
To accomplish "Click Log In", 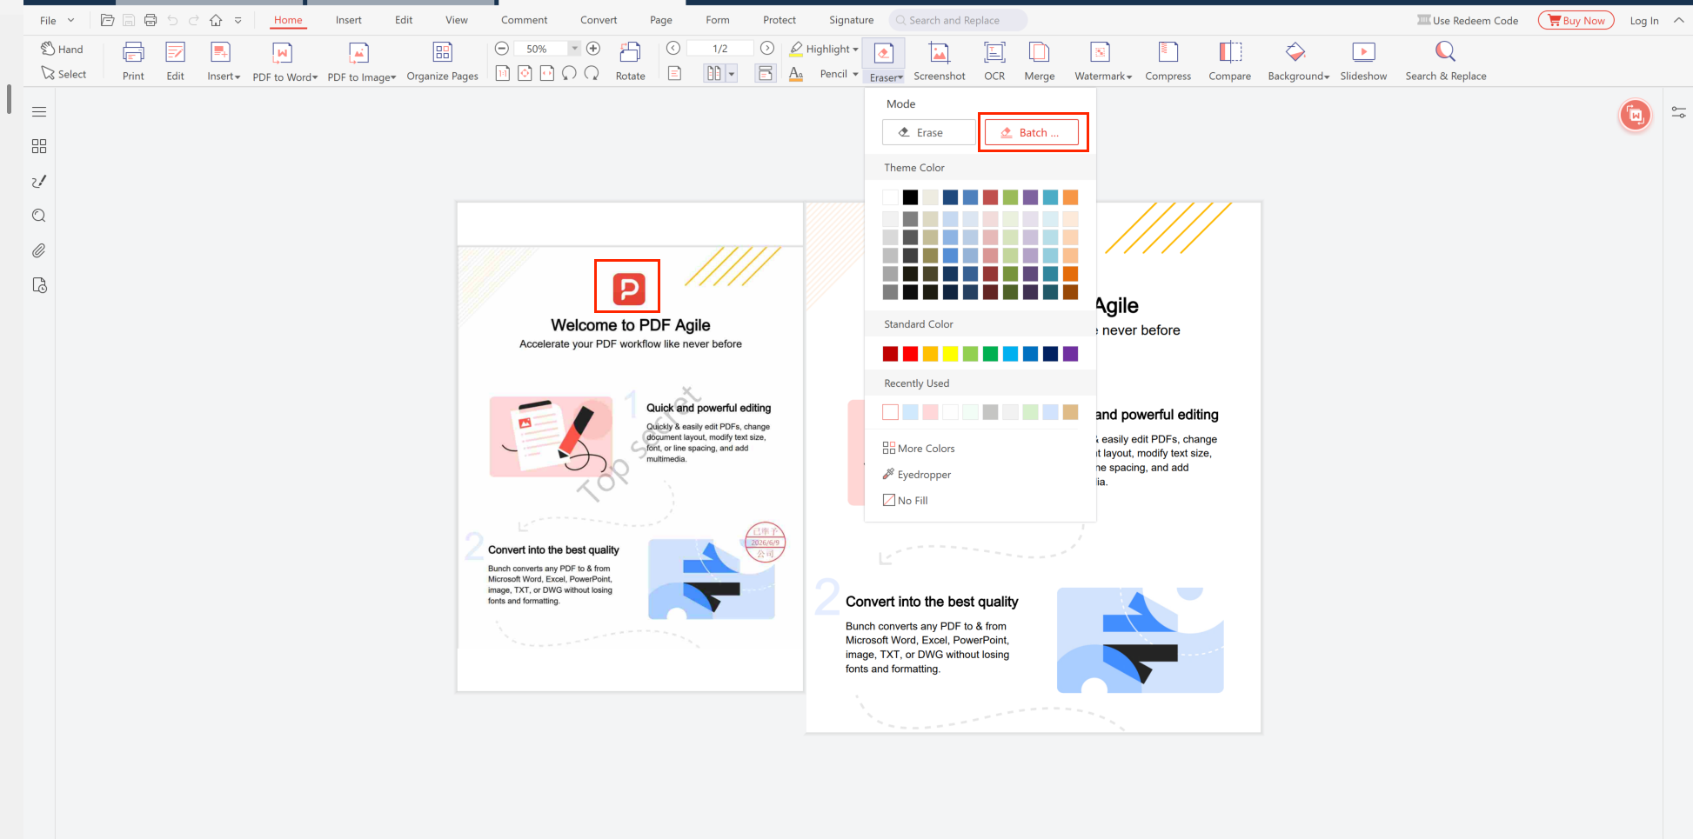I will (x=1644, y=20).
